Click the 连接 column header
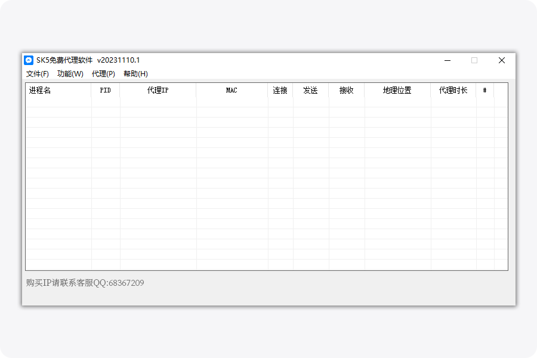 tap(280, 91)
